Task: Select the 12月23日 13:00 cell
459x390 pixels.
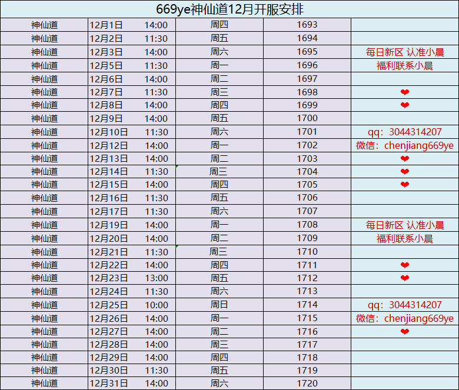Action: pos(131,278)
